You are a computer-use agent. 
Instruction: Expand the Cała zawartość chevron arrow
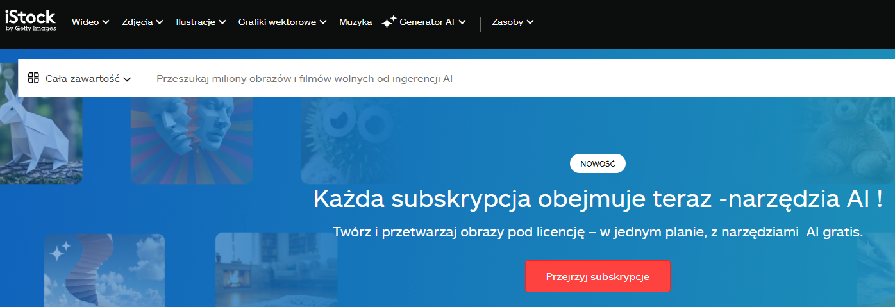pyautogui.click(x=127, y=79)
